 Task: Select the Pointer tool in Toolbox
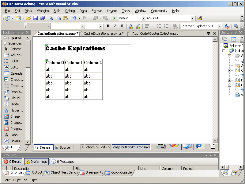(15, 49)
